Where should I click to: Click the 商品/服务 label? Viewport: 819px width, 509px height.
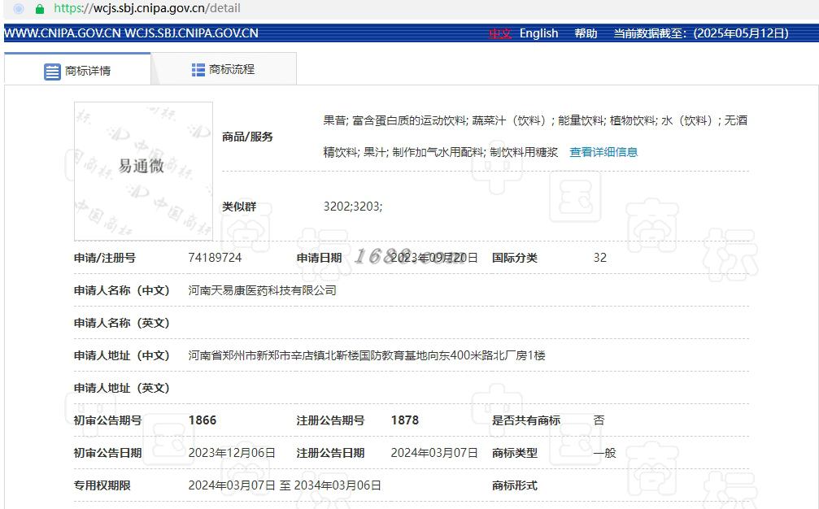click(x=247, y=137)
